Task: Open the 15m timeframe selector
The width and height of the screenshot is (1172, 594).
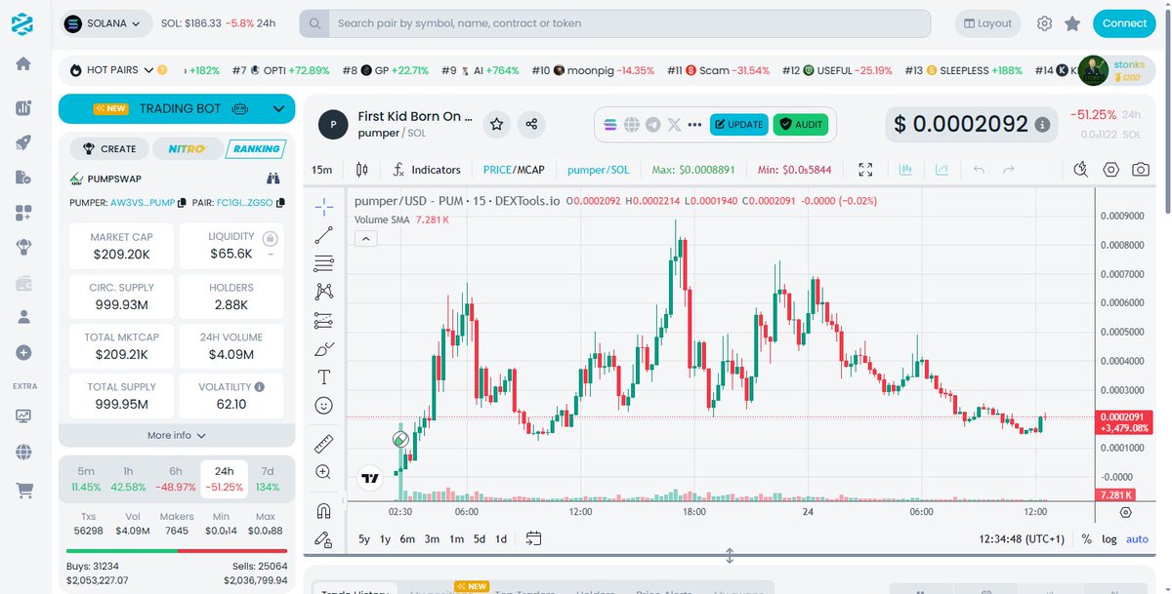Action: [322, 170]
